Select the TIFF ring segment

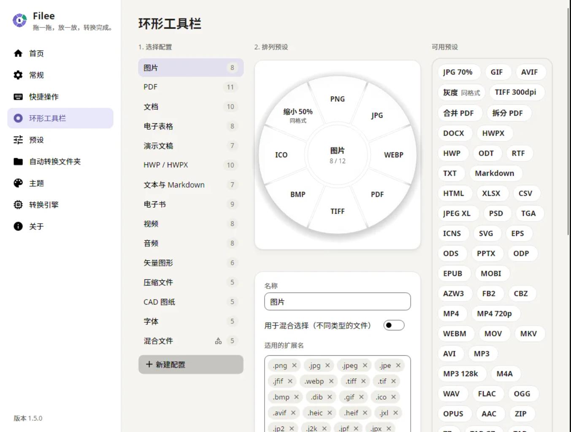338,211
